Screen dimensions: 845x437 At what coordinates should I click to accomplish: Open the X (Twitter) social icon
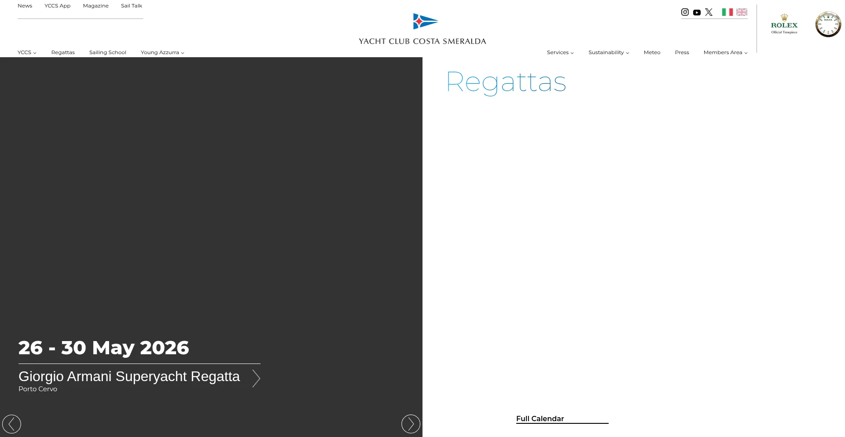click(709, 12)
